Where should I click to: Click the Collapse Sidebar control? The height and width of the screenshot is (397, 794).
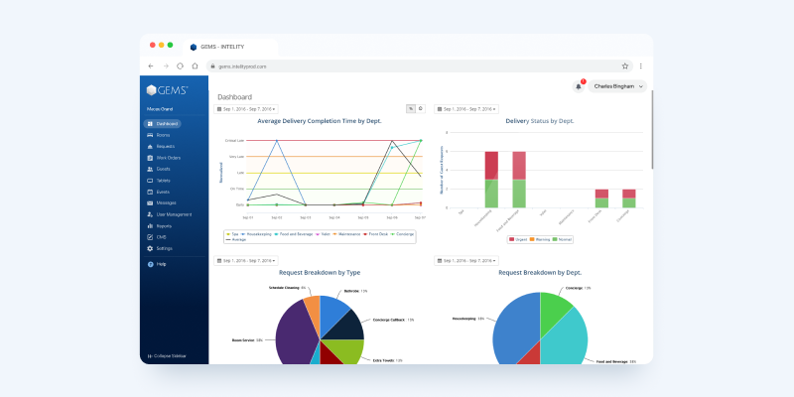tap(167, 356)
